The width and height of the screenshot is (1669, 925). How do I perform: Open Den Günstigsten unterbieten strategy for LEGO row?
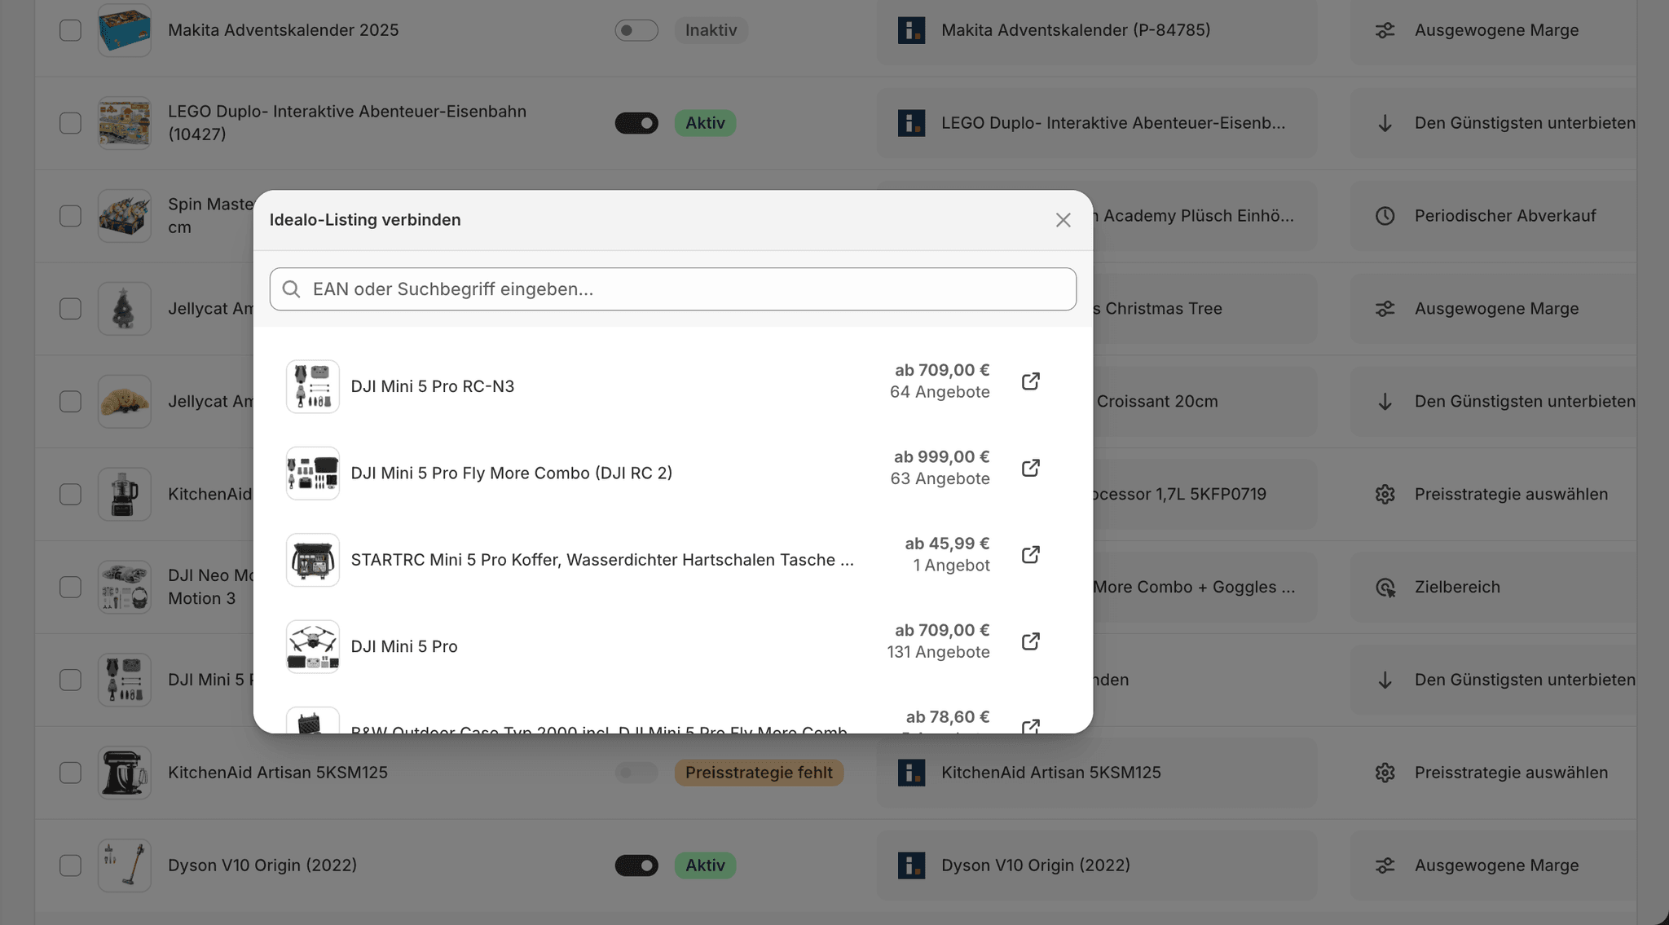click(1493, 123)
